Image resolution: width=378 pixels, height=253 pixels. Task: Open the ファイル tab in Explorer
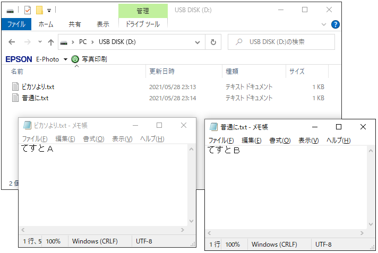coord(16,24)
